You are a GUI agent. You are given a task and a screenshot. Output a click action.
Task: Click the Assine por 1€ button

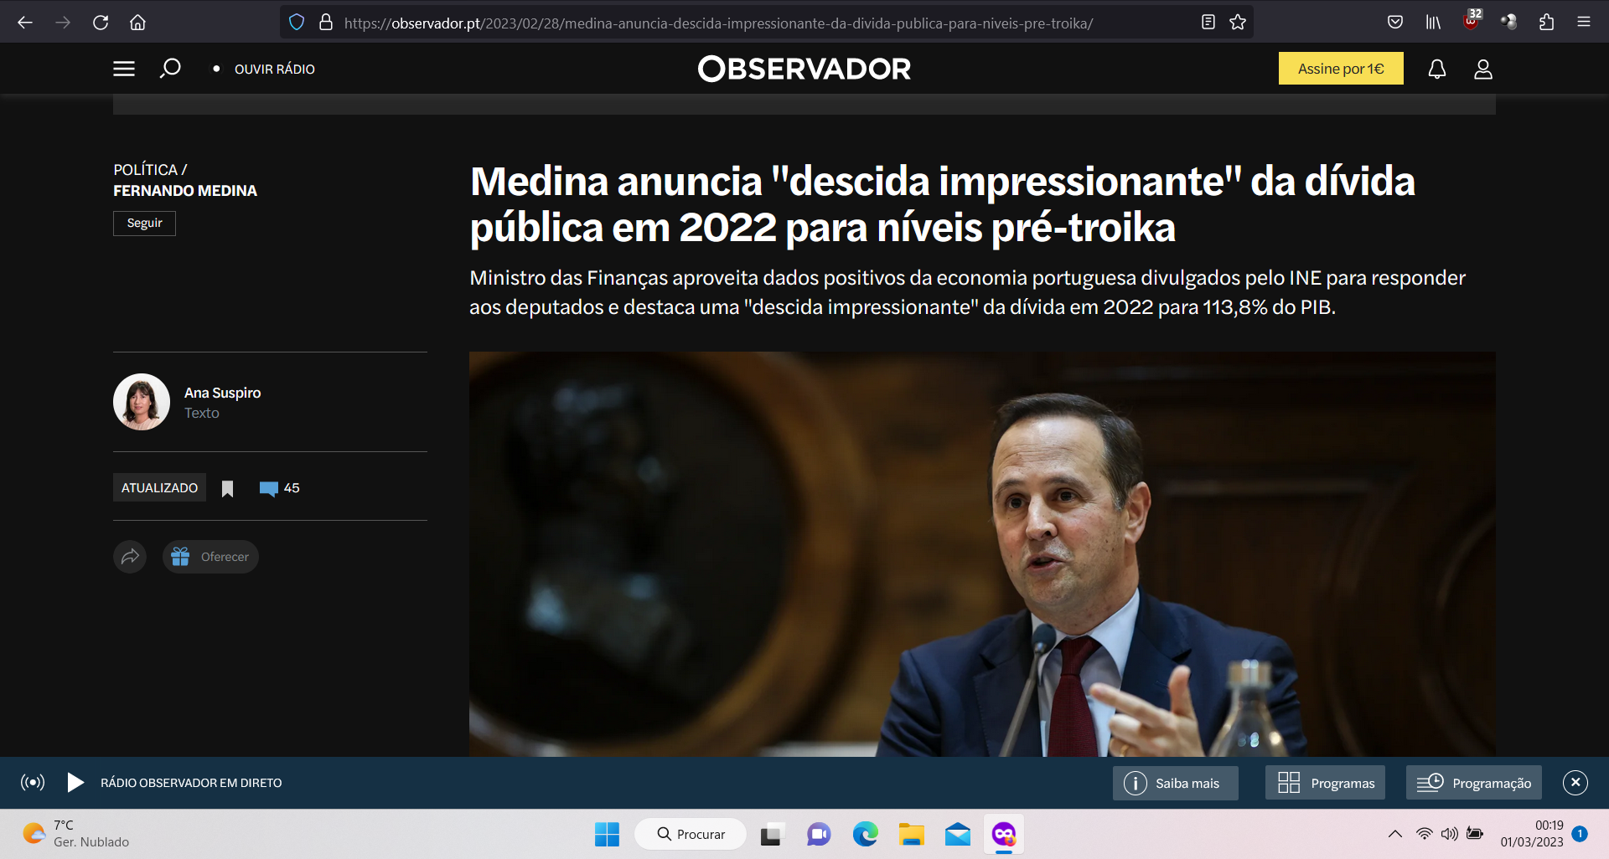[1341, 69]
